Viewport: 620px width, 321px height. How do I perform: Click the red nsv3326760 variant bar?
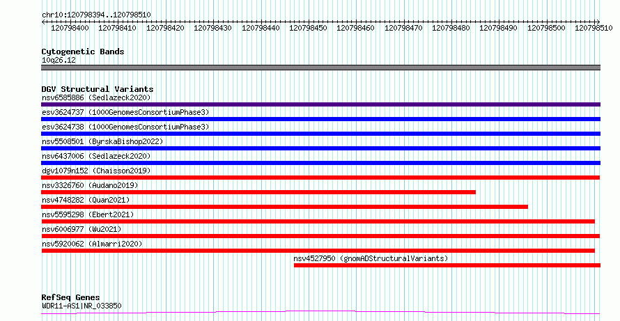coord(258,192)
